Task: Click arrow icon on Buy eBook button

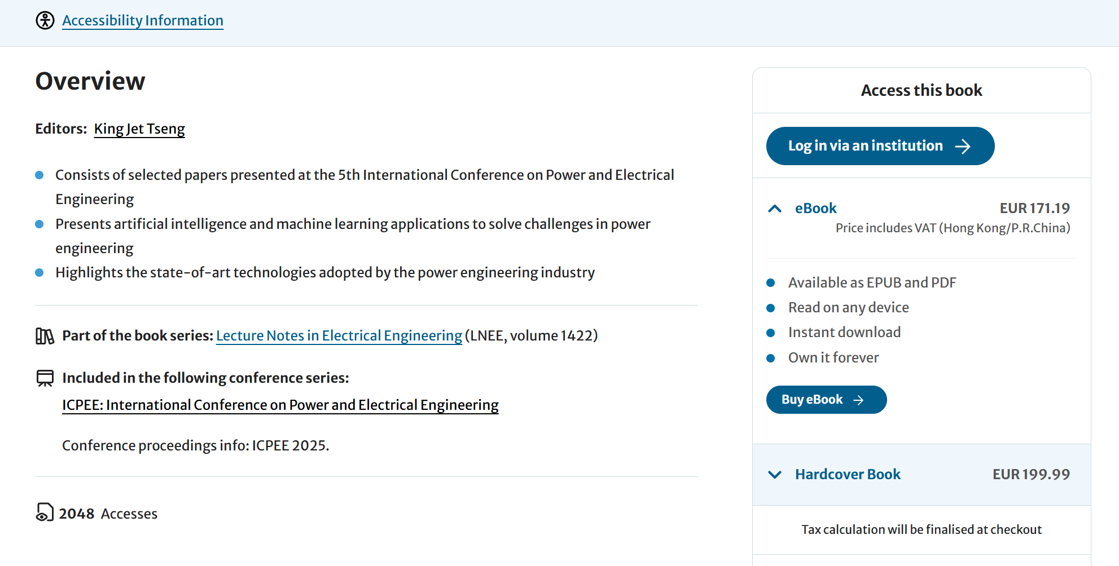Action: pyautogui.click(x=858, y=400)
